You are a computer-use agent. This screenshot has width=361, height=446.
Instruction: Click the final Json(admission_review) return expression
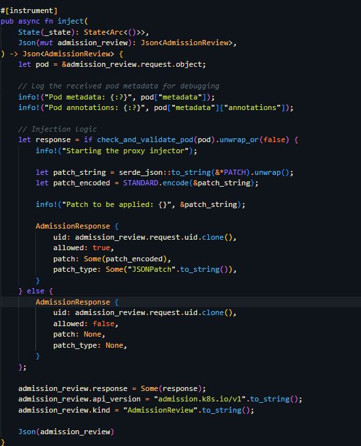[66, 432]
